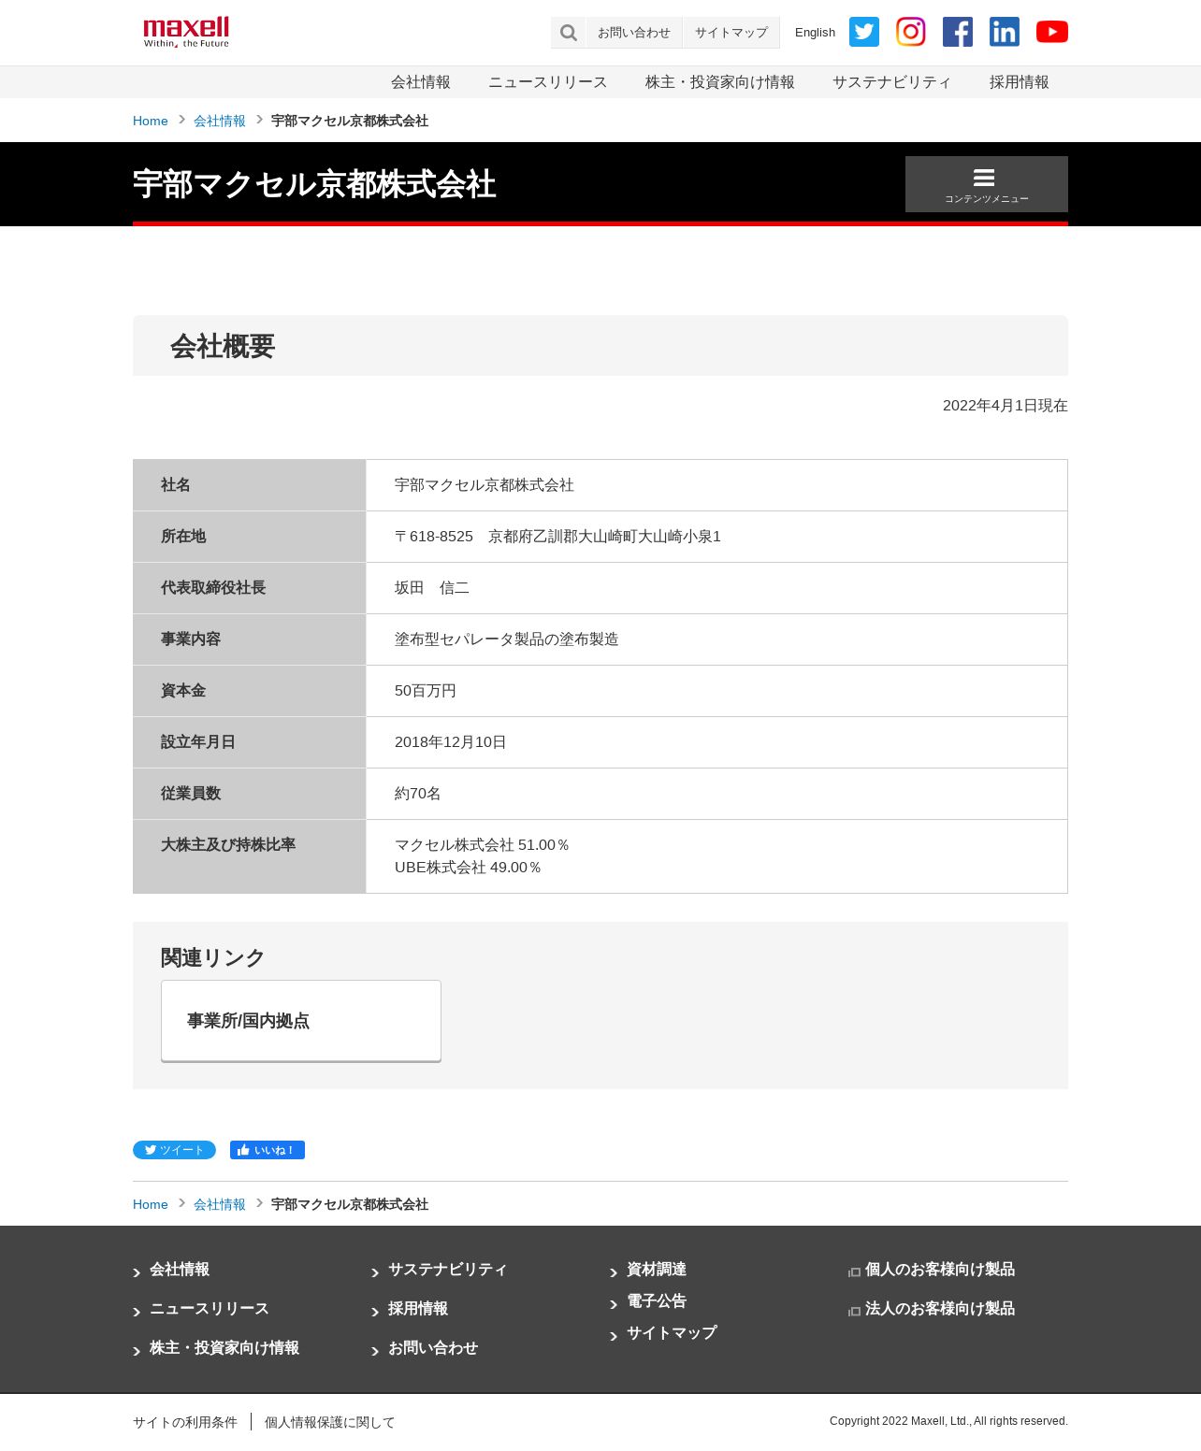Click the 約70名 employee count
The width and height of the screenshot is (1201, 1451).
pyautogui.click(x=418, y=794)
